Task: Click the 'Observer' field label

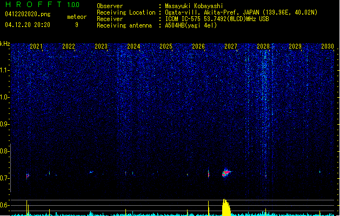Action: click(x=110, y=6)
